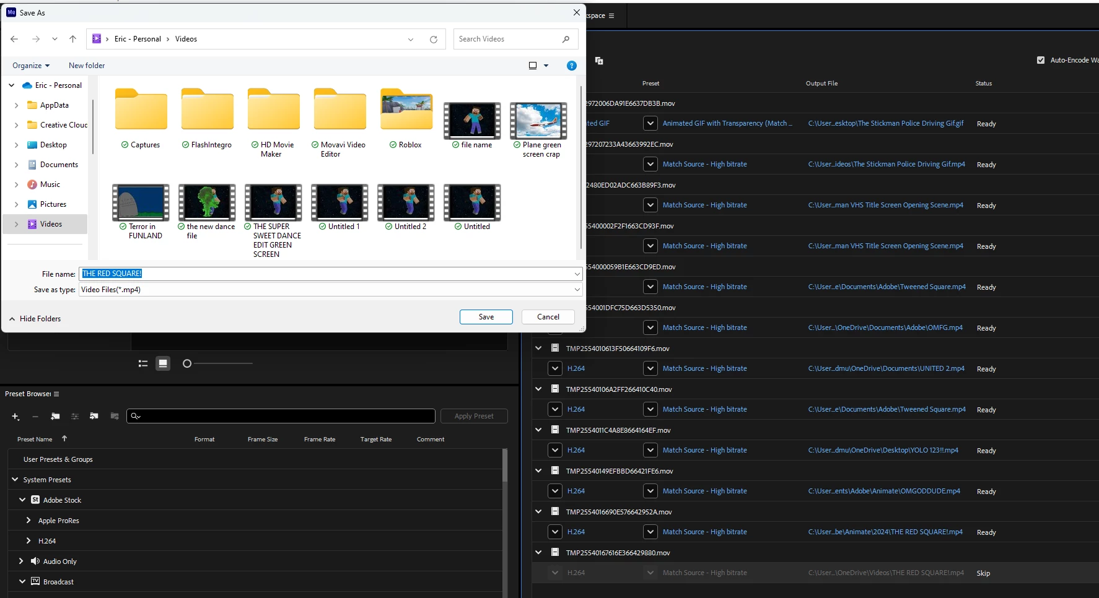Switch media browser to thumbnail view
This screenshot has height=598, width=1099.
point(163,363)
